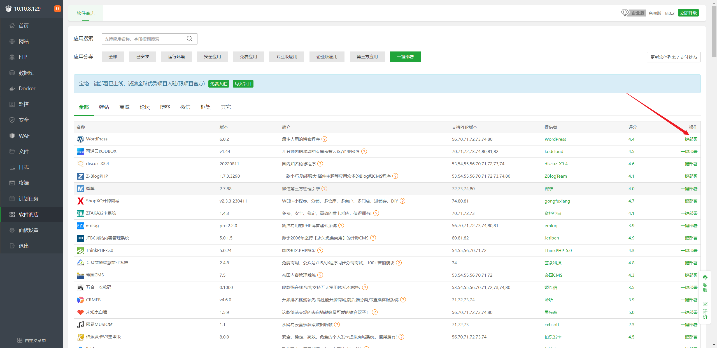717x348 pixels.
Task: Filter by 已安装 apps
Action: pos(142,57)
